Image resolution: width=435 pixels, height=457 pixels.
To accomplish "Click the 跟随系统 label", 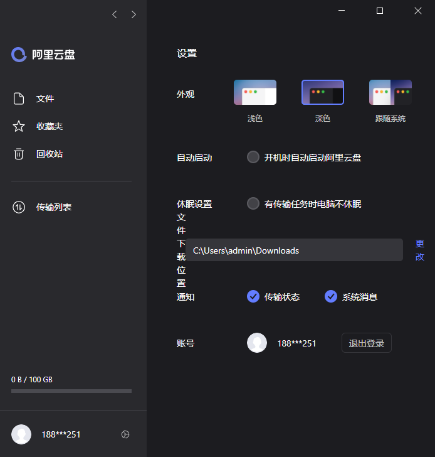I will click(390, 118).
